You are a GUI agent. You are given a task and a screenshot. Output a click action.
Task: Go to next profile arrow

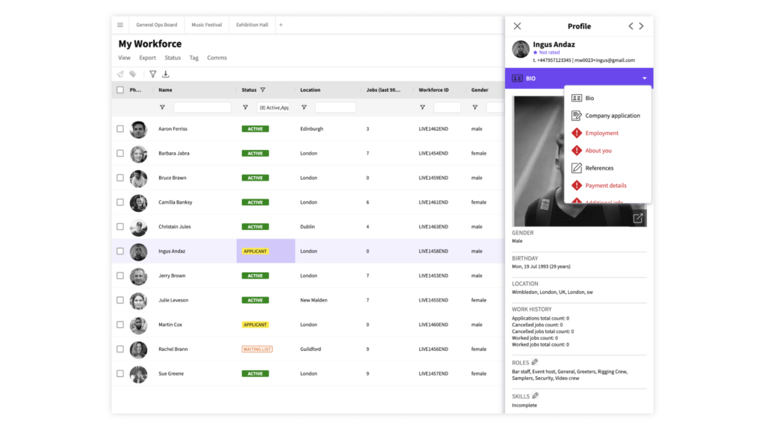642,26
